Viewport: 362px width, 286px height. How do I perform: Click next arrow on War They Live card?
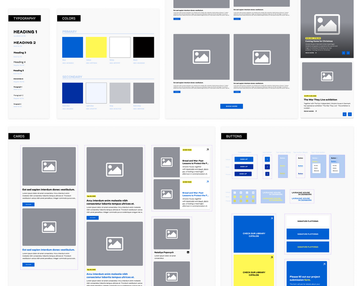[x=350, y=114]
